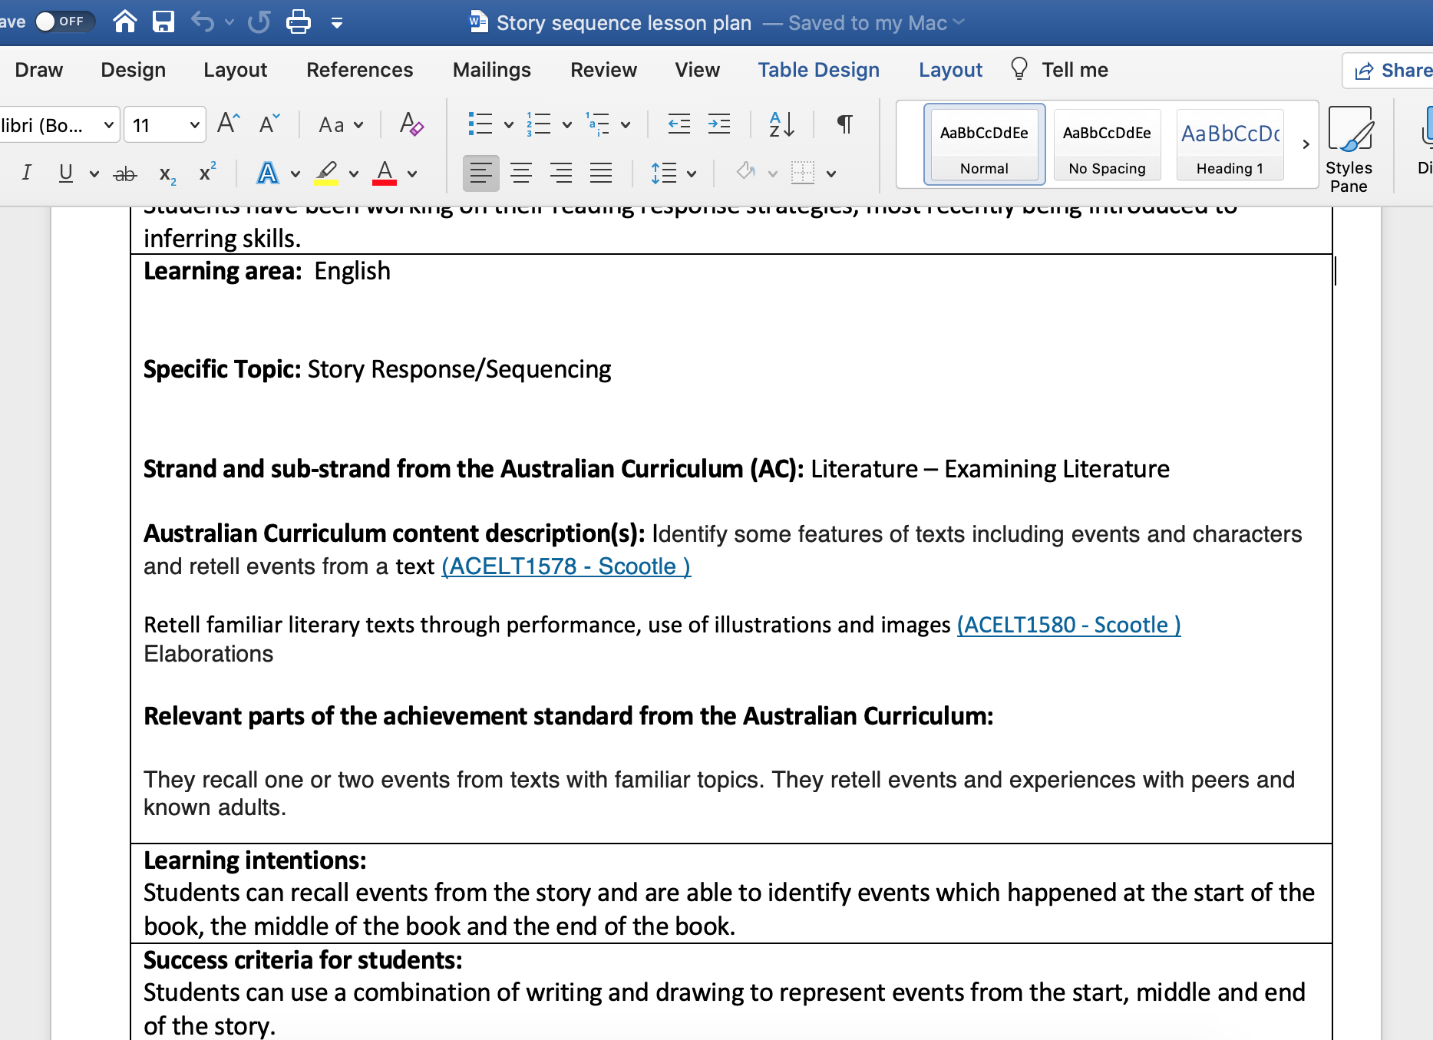Apply text effects blue A icon
This screenshot has height=1040, width=1433.
[267, 173]
